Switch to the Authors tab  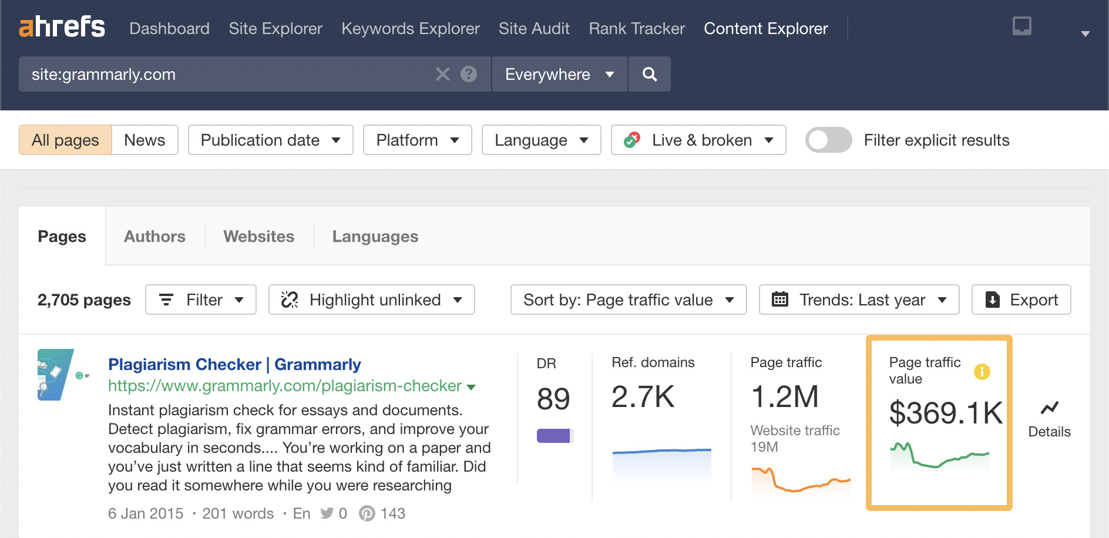pyautogui.click(x=154, y=236)
